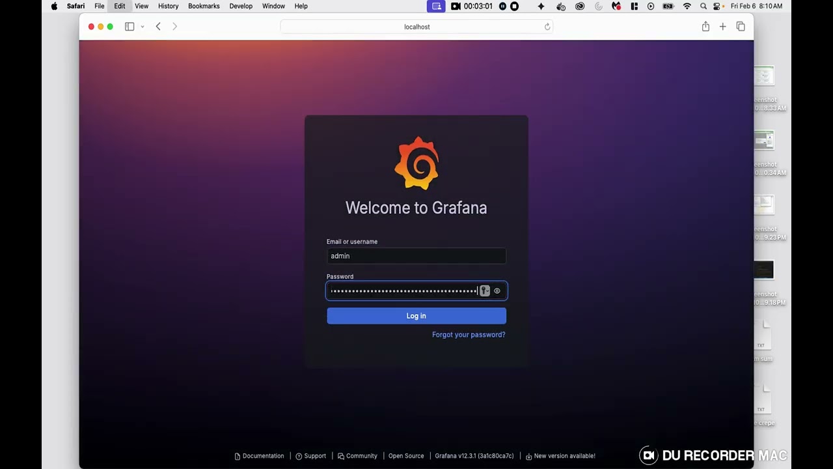833x469 pixels.
Task: Click the password autofill key icon
Action: (x=485, y=291)
